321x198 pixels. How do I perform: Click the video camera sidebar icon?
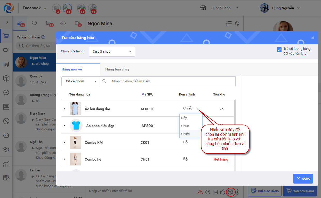[x=6, y=50]
